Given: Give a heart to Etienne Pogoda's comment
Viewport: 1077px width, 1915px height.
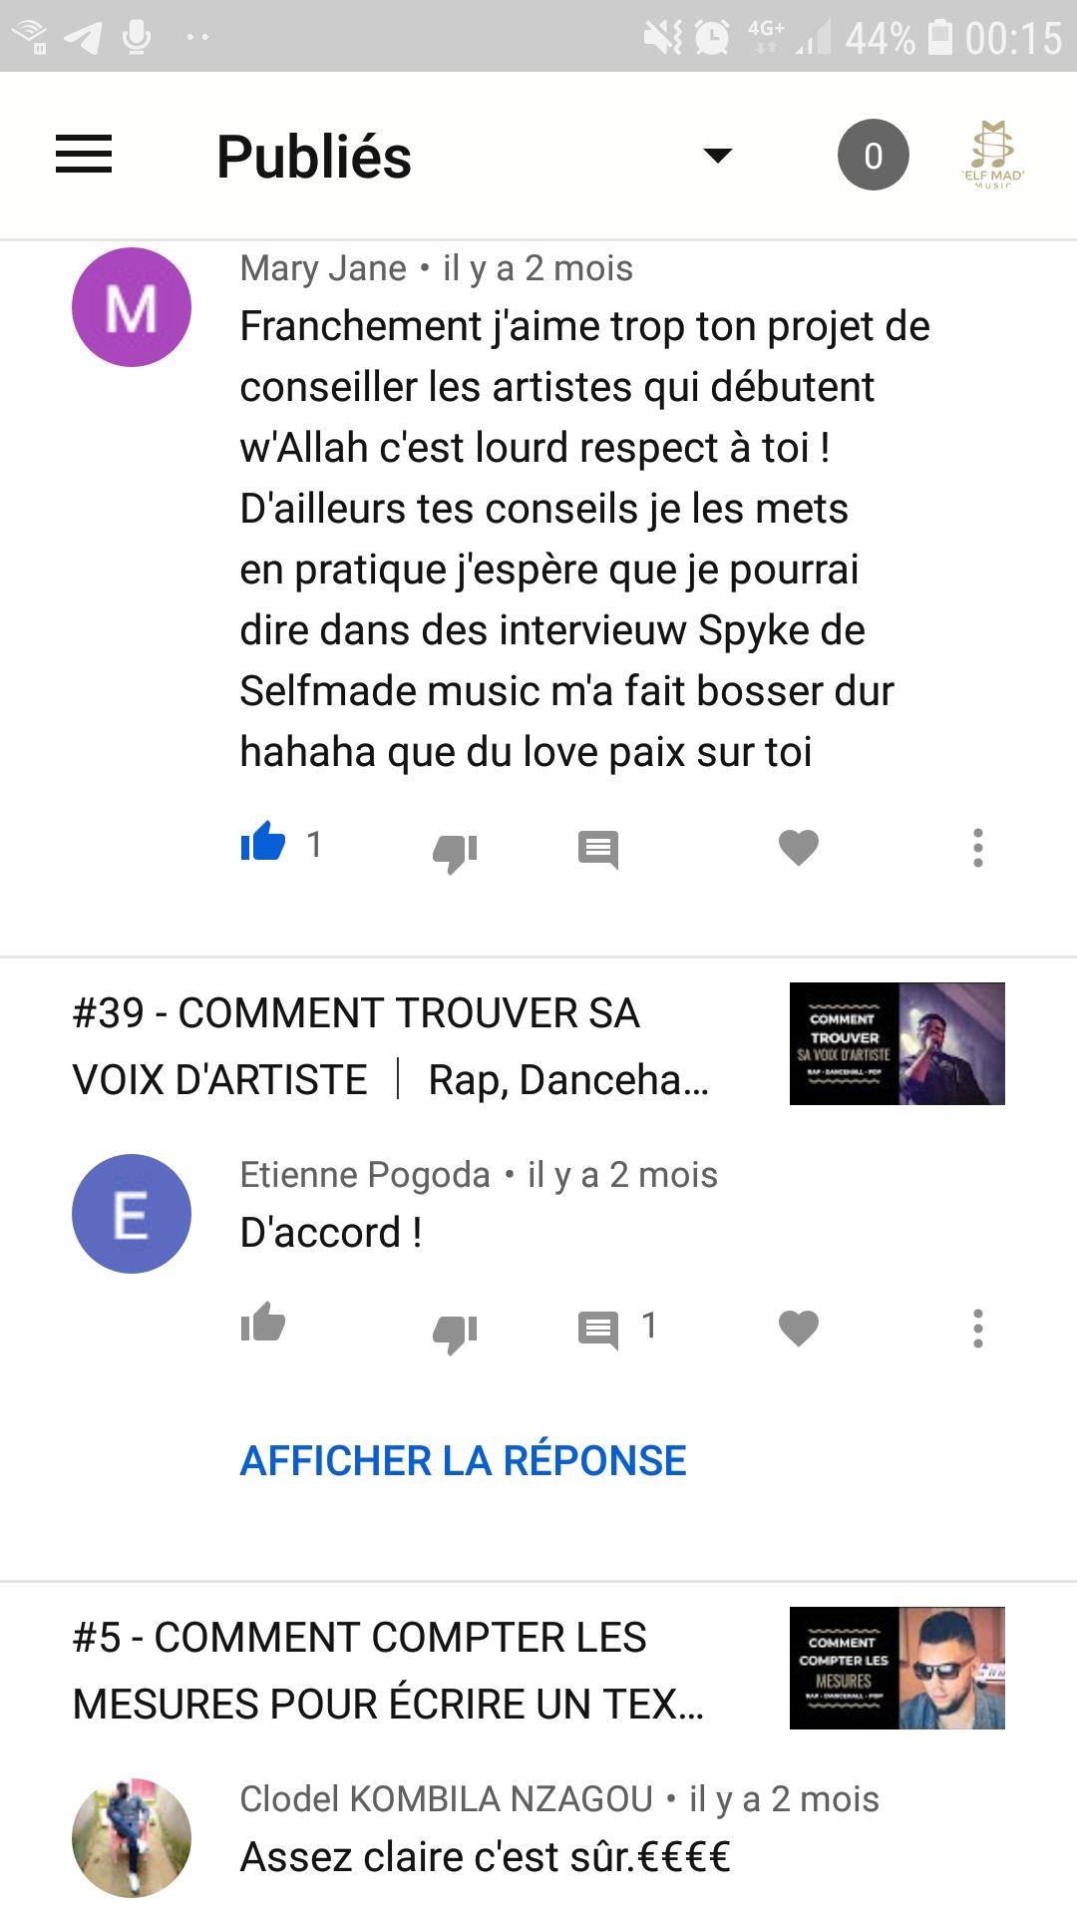Looking at the screenshot, I should click(x=799, y=1329).
